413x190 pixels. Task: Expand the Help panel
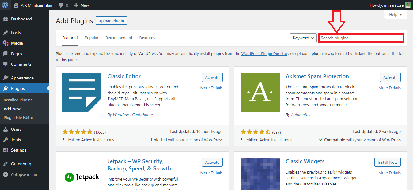pos(395,14)
